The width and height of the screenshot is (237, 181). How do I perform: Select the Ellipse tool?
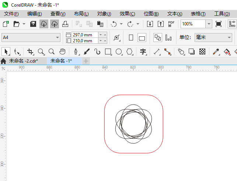click(x=119, y=52)
